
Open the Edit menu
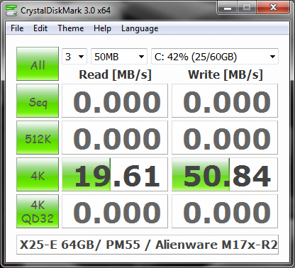(40, 28)
